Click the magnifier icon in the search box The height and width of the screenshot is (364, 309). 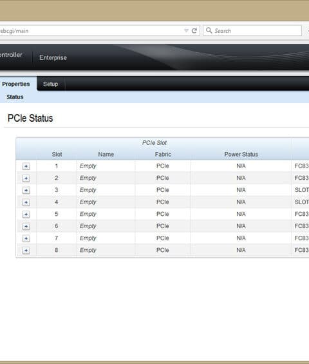tap(209, 30)
